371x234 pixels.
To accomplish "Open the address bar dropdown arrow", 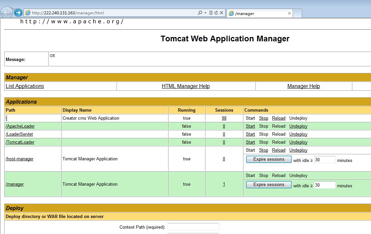I will [x=205, y=13].
